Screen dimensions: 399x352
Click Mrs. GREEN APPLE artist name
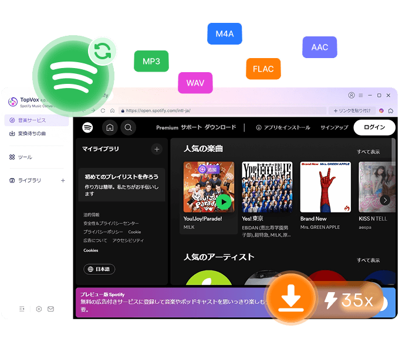pyautogui.click(x=320, y=227)
